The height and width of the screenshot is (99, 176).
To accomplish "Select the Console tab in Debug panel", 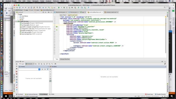I will (30, 64).
